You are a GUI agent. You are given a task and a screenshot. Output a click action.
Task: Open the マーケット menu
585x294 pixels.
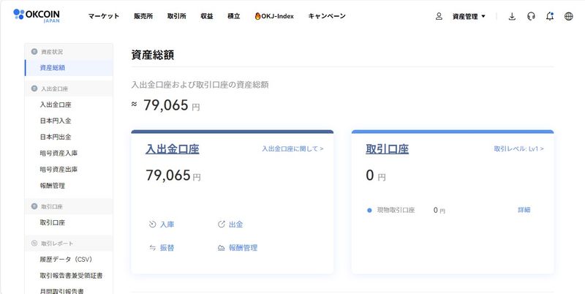(x=103, y=16)
